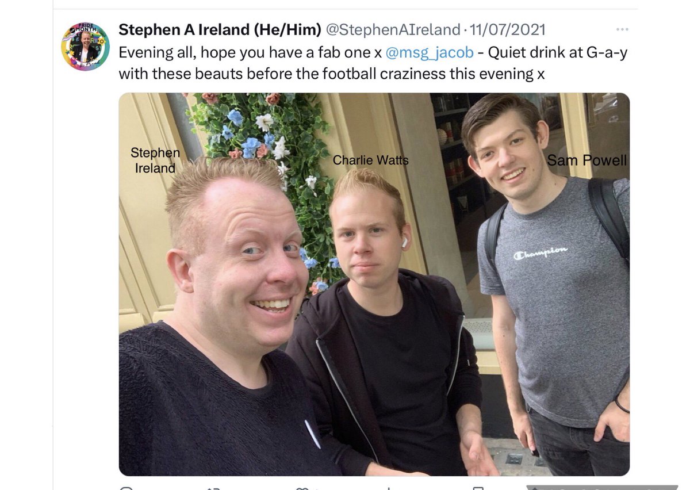Open the @StephenAIreland handle link
This screenshot has width=690, height=490.
(x=393, y=29)
